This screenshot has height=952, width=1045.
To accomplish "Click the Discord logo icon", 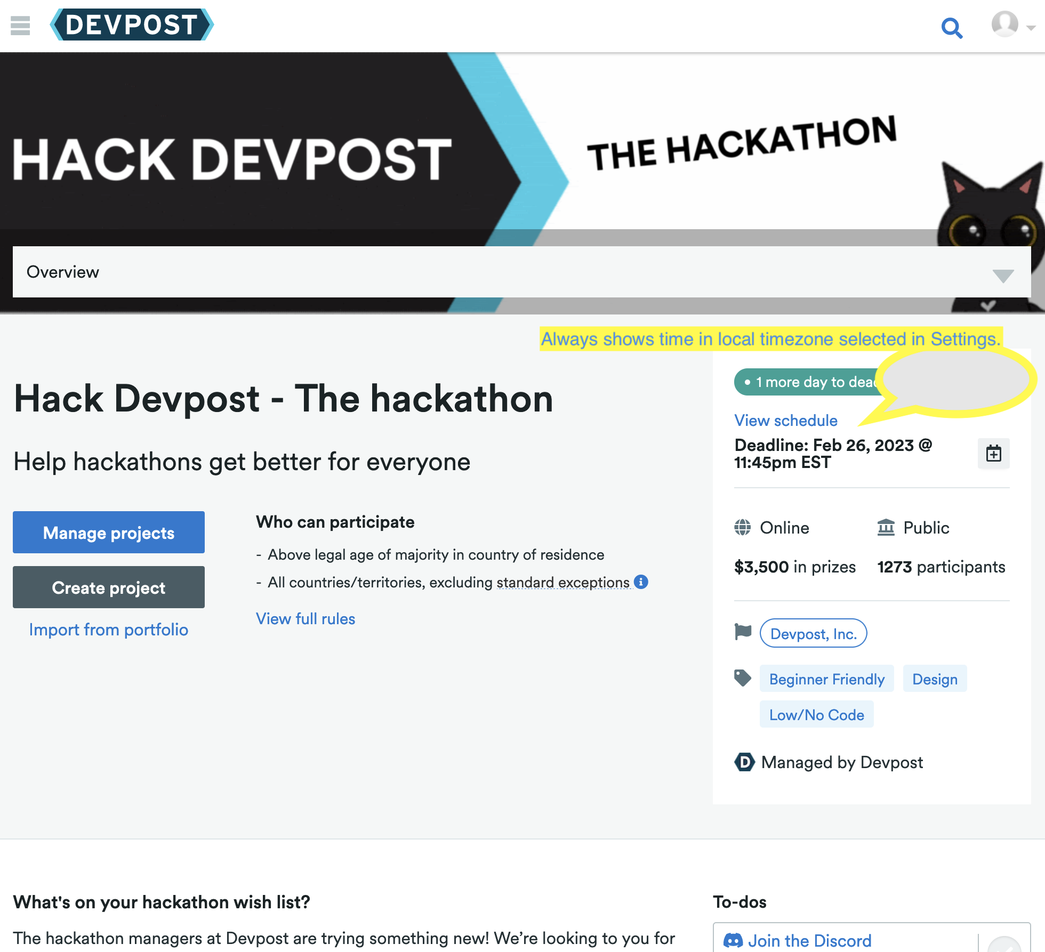I will coord(733,941).
